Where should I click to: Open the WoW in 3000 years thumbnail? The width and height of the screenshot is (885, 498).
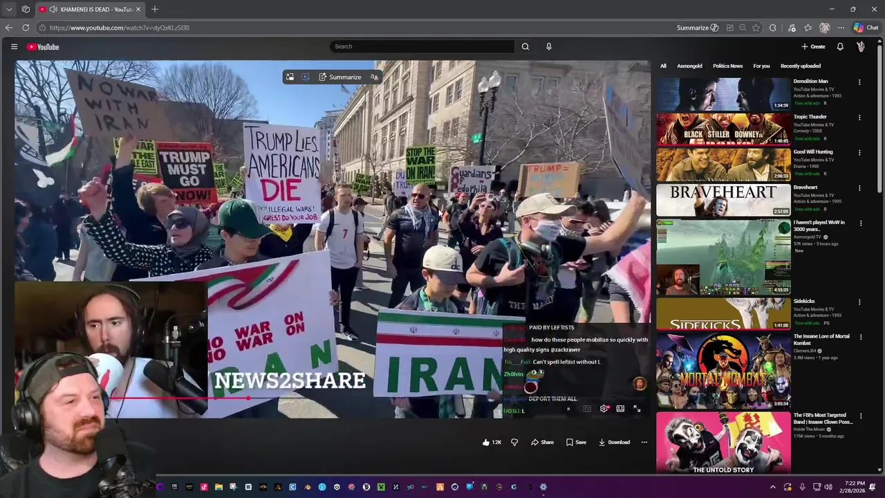(x=723, y=257)
